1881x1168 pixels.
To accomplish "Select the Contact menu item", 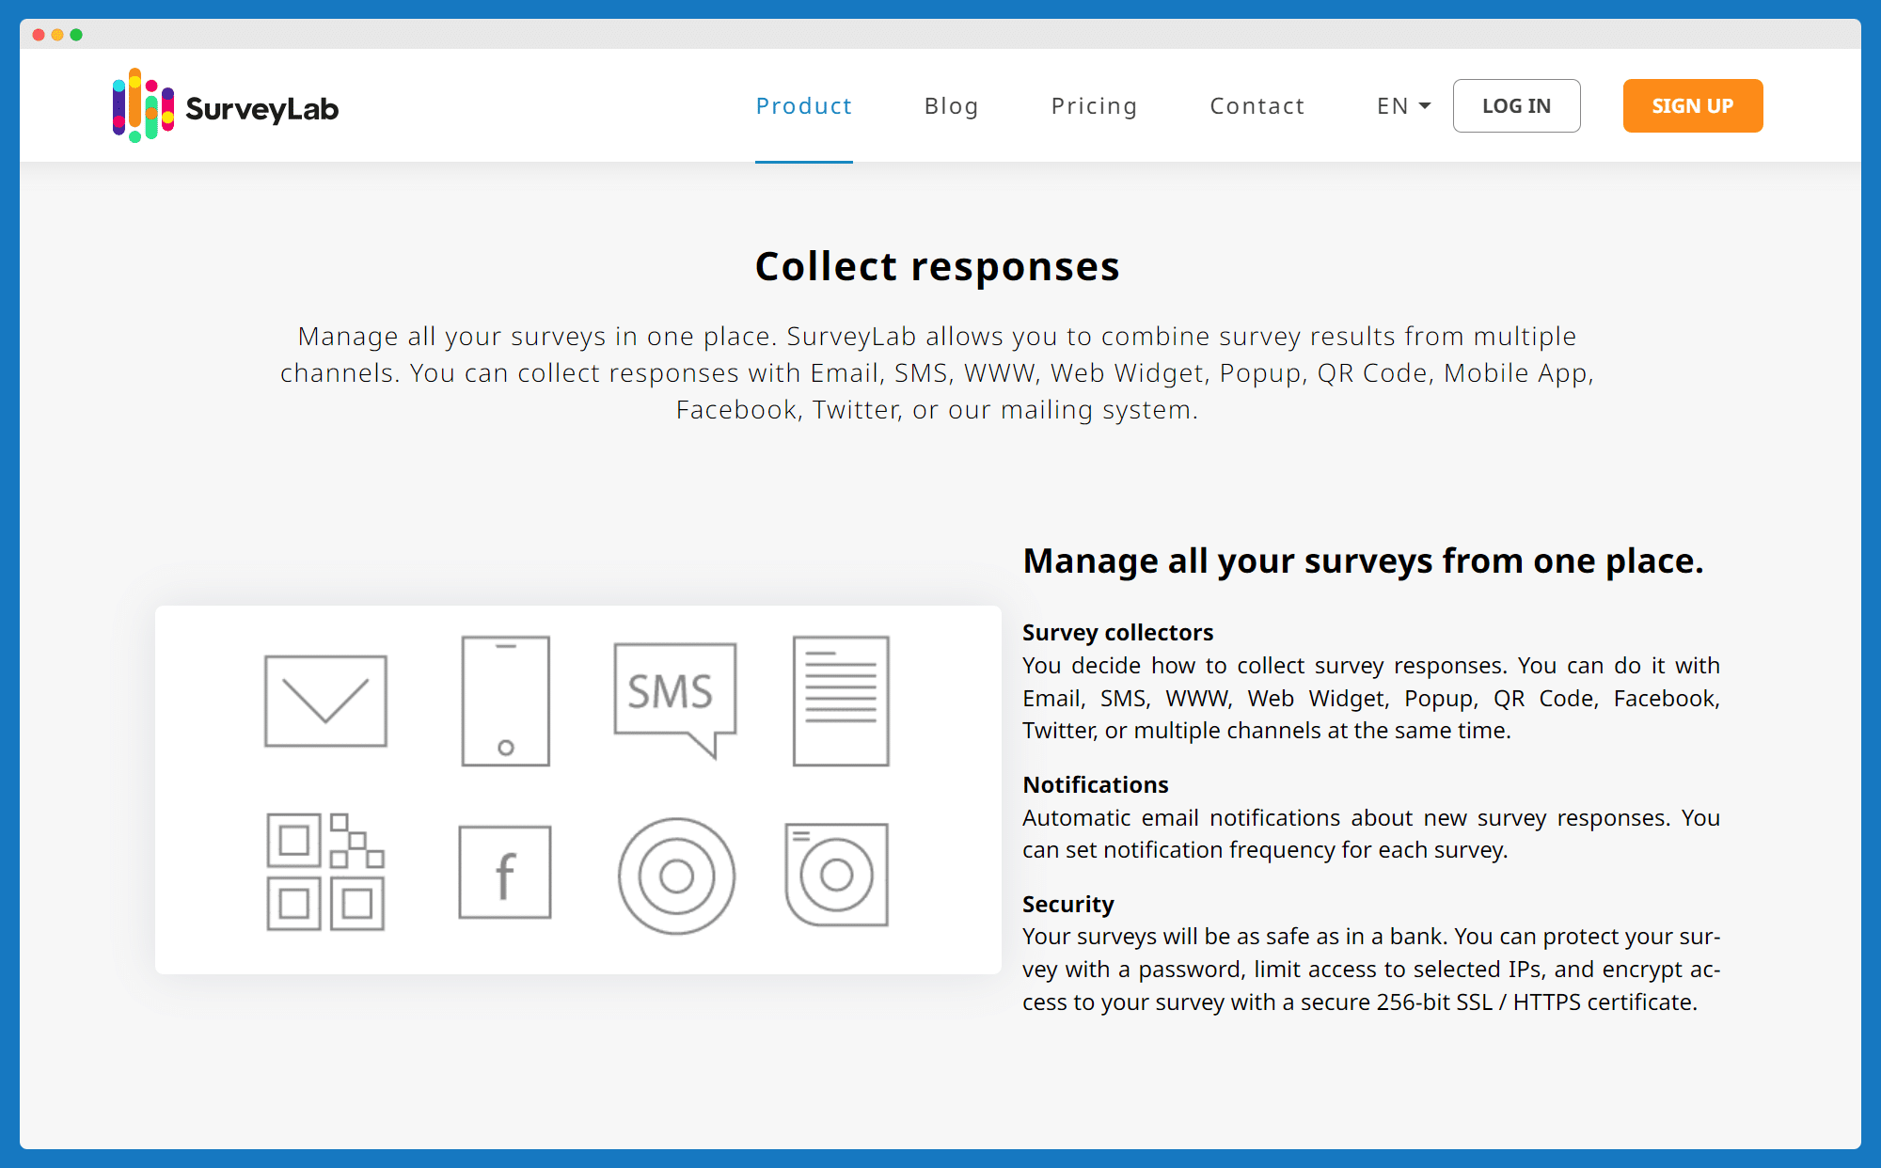I will (x=1256, y=105).
